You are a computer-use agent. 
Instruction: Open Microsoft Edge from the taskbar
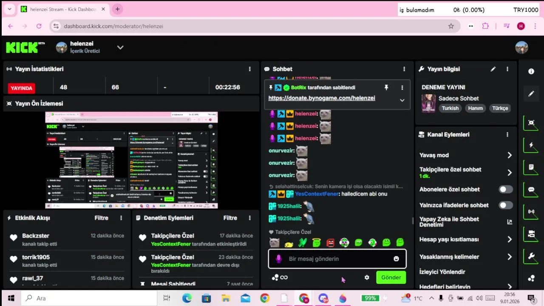point(187,298)
